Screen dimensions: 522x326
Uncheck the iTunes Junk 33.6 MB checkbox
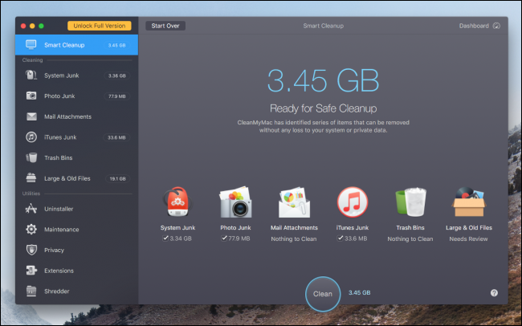pos(340,238)
